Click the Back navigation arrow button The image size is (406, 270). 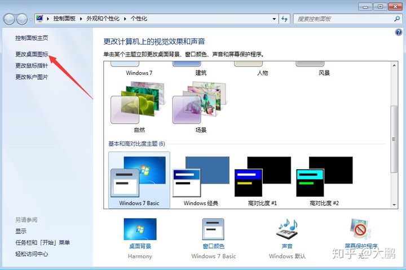(x=10, y=19)
